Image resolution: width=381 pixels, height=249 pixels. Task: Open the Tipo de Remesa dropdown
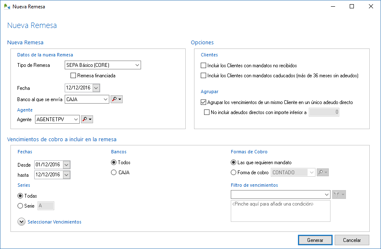pyautogui.click(x=137, y=65)
